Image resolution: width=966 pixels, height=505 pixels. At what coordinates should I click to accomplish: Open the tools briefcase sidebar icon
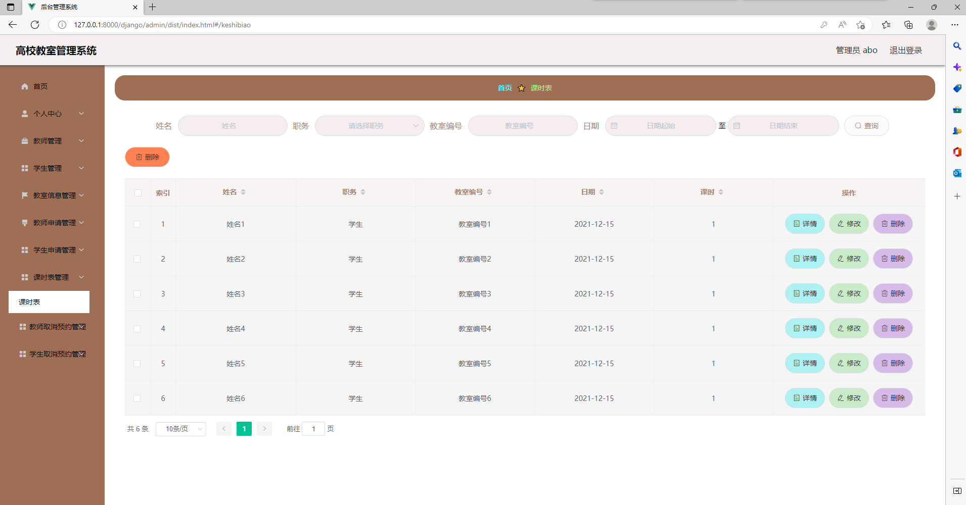click(957, 110)
